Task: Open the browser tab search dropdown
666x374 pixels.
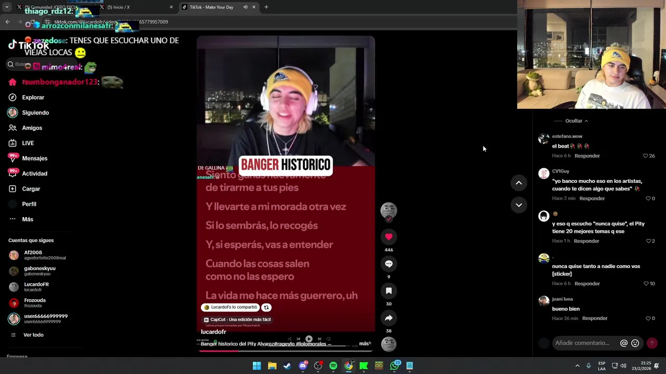Action: pos(7,7)
